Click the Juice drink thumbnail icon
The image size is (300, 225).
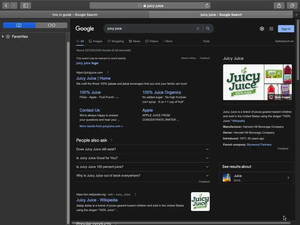click(x=226, y=178)
